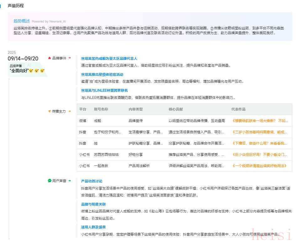Image resolution: width=297 pixels, height=244 pixels.
Task: Select the 产品功效讨论 topic heading
Action: pos(91,181)
